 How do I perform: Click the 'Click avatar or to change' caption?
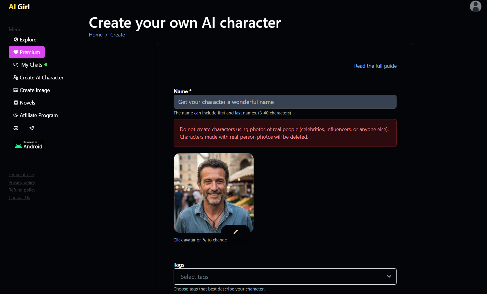click(200, 240)
